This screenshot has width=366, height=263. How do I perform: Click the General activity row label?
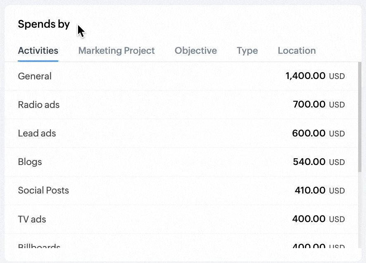pos(35,76)
